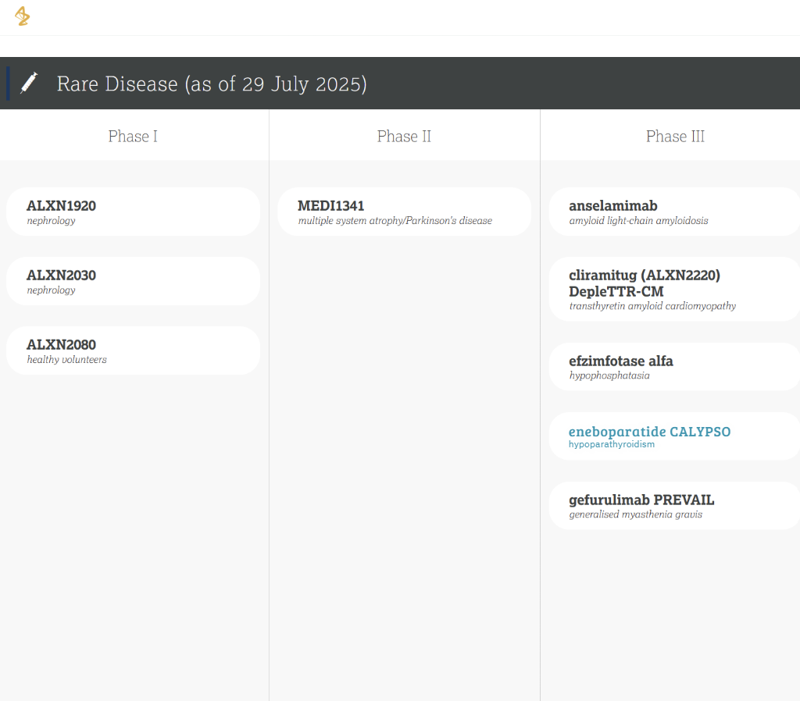Click the highlighted eneboparatide CALYPSO link
The image size is (800, 701).
point(649,432)
